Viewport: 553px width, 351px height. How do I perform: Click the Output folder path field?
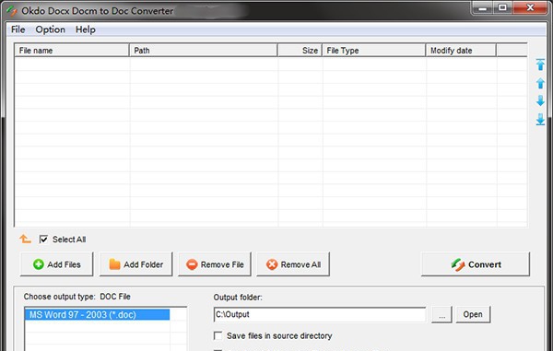[x=320, y=314]
